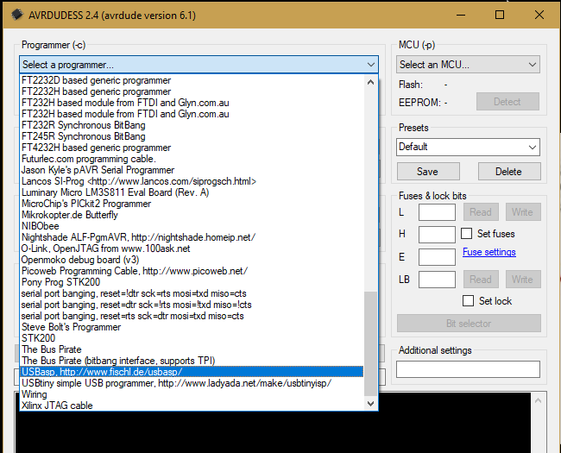Click the Save preset button
Viewport: 561px width, 453px height.
coord(428,172)
